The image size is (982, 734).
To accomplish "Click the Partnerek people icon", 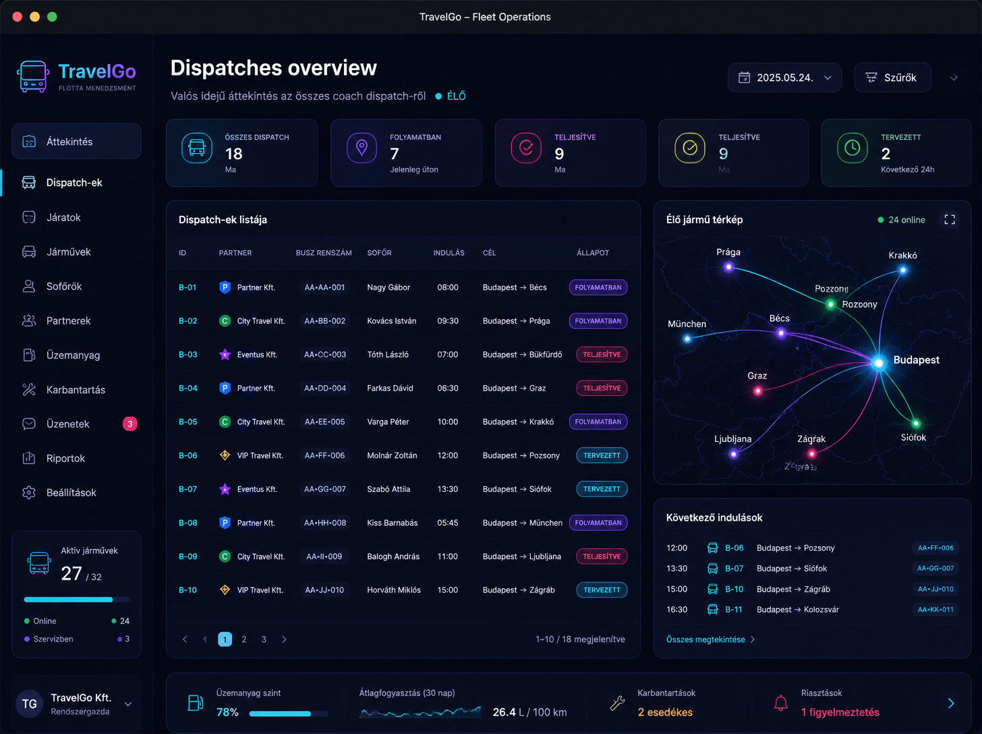I will pos(29,320).
